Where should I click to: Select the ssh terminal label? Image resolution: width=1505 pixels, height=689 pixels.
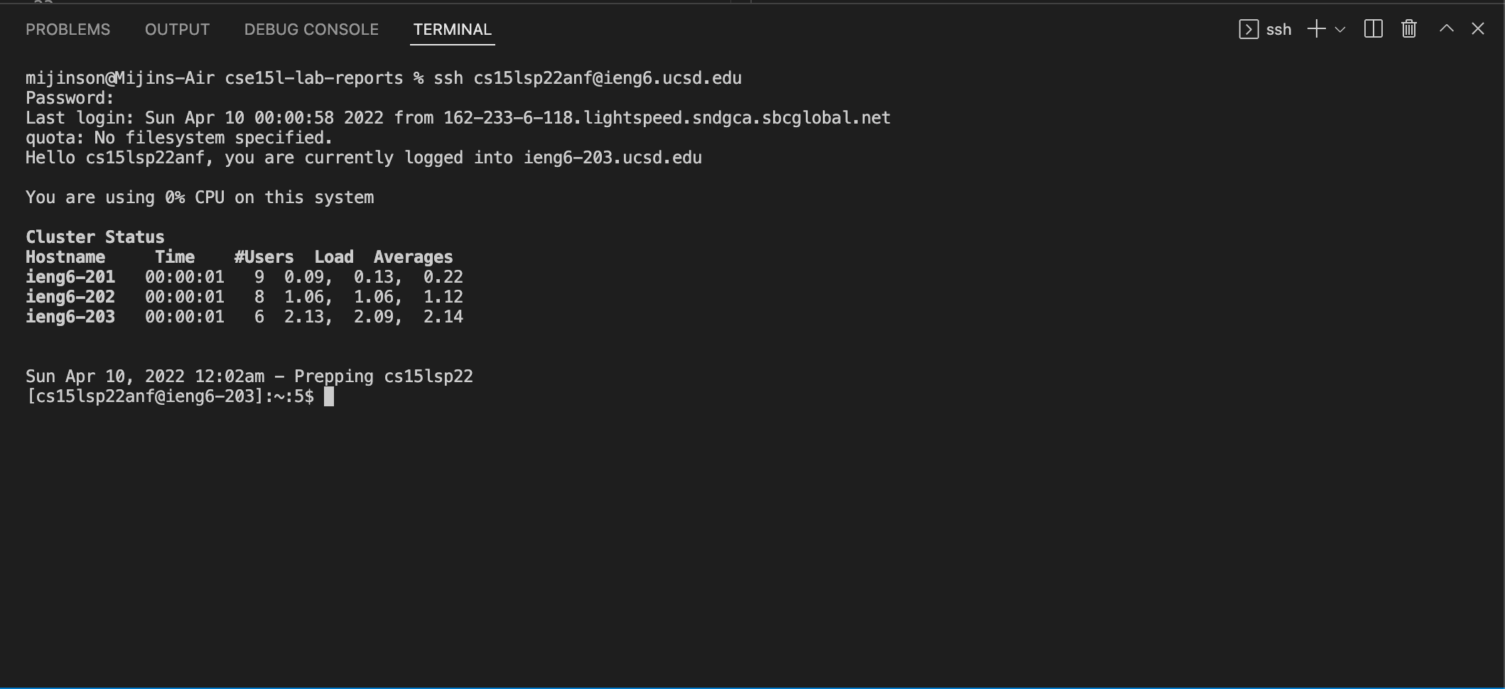(x=1278, y=30)
